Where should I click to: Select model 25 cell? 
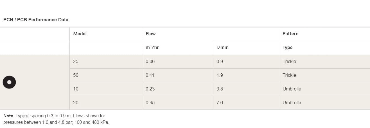76,62
